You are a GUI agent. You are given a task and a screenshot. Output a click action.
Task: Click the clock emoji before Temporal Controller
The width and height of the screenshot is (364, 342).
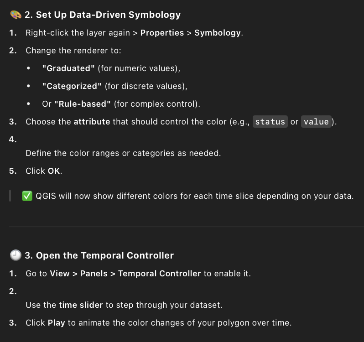(x=16, y=255)
